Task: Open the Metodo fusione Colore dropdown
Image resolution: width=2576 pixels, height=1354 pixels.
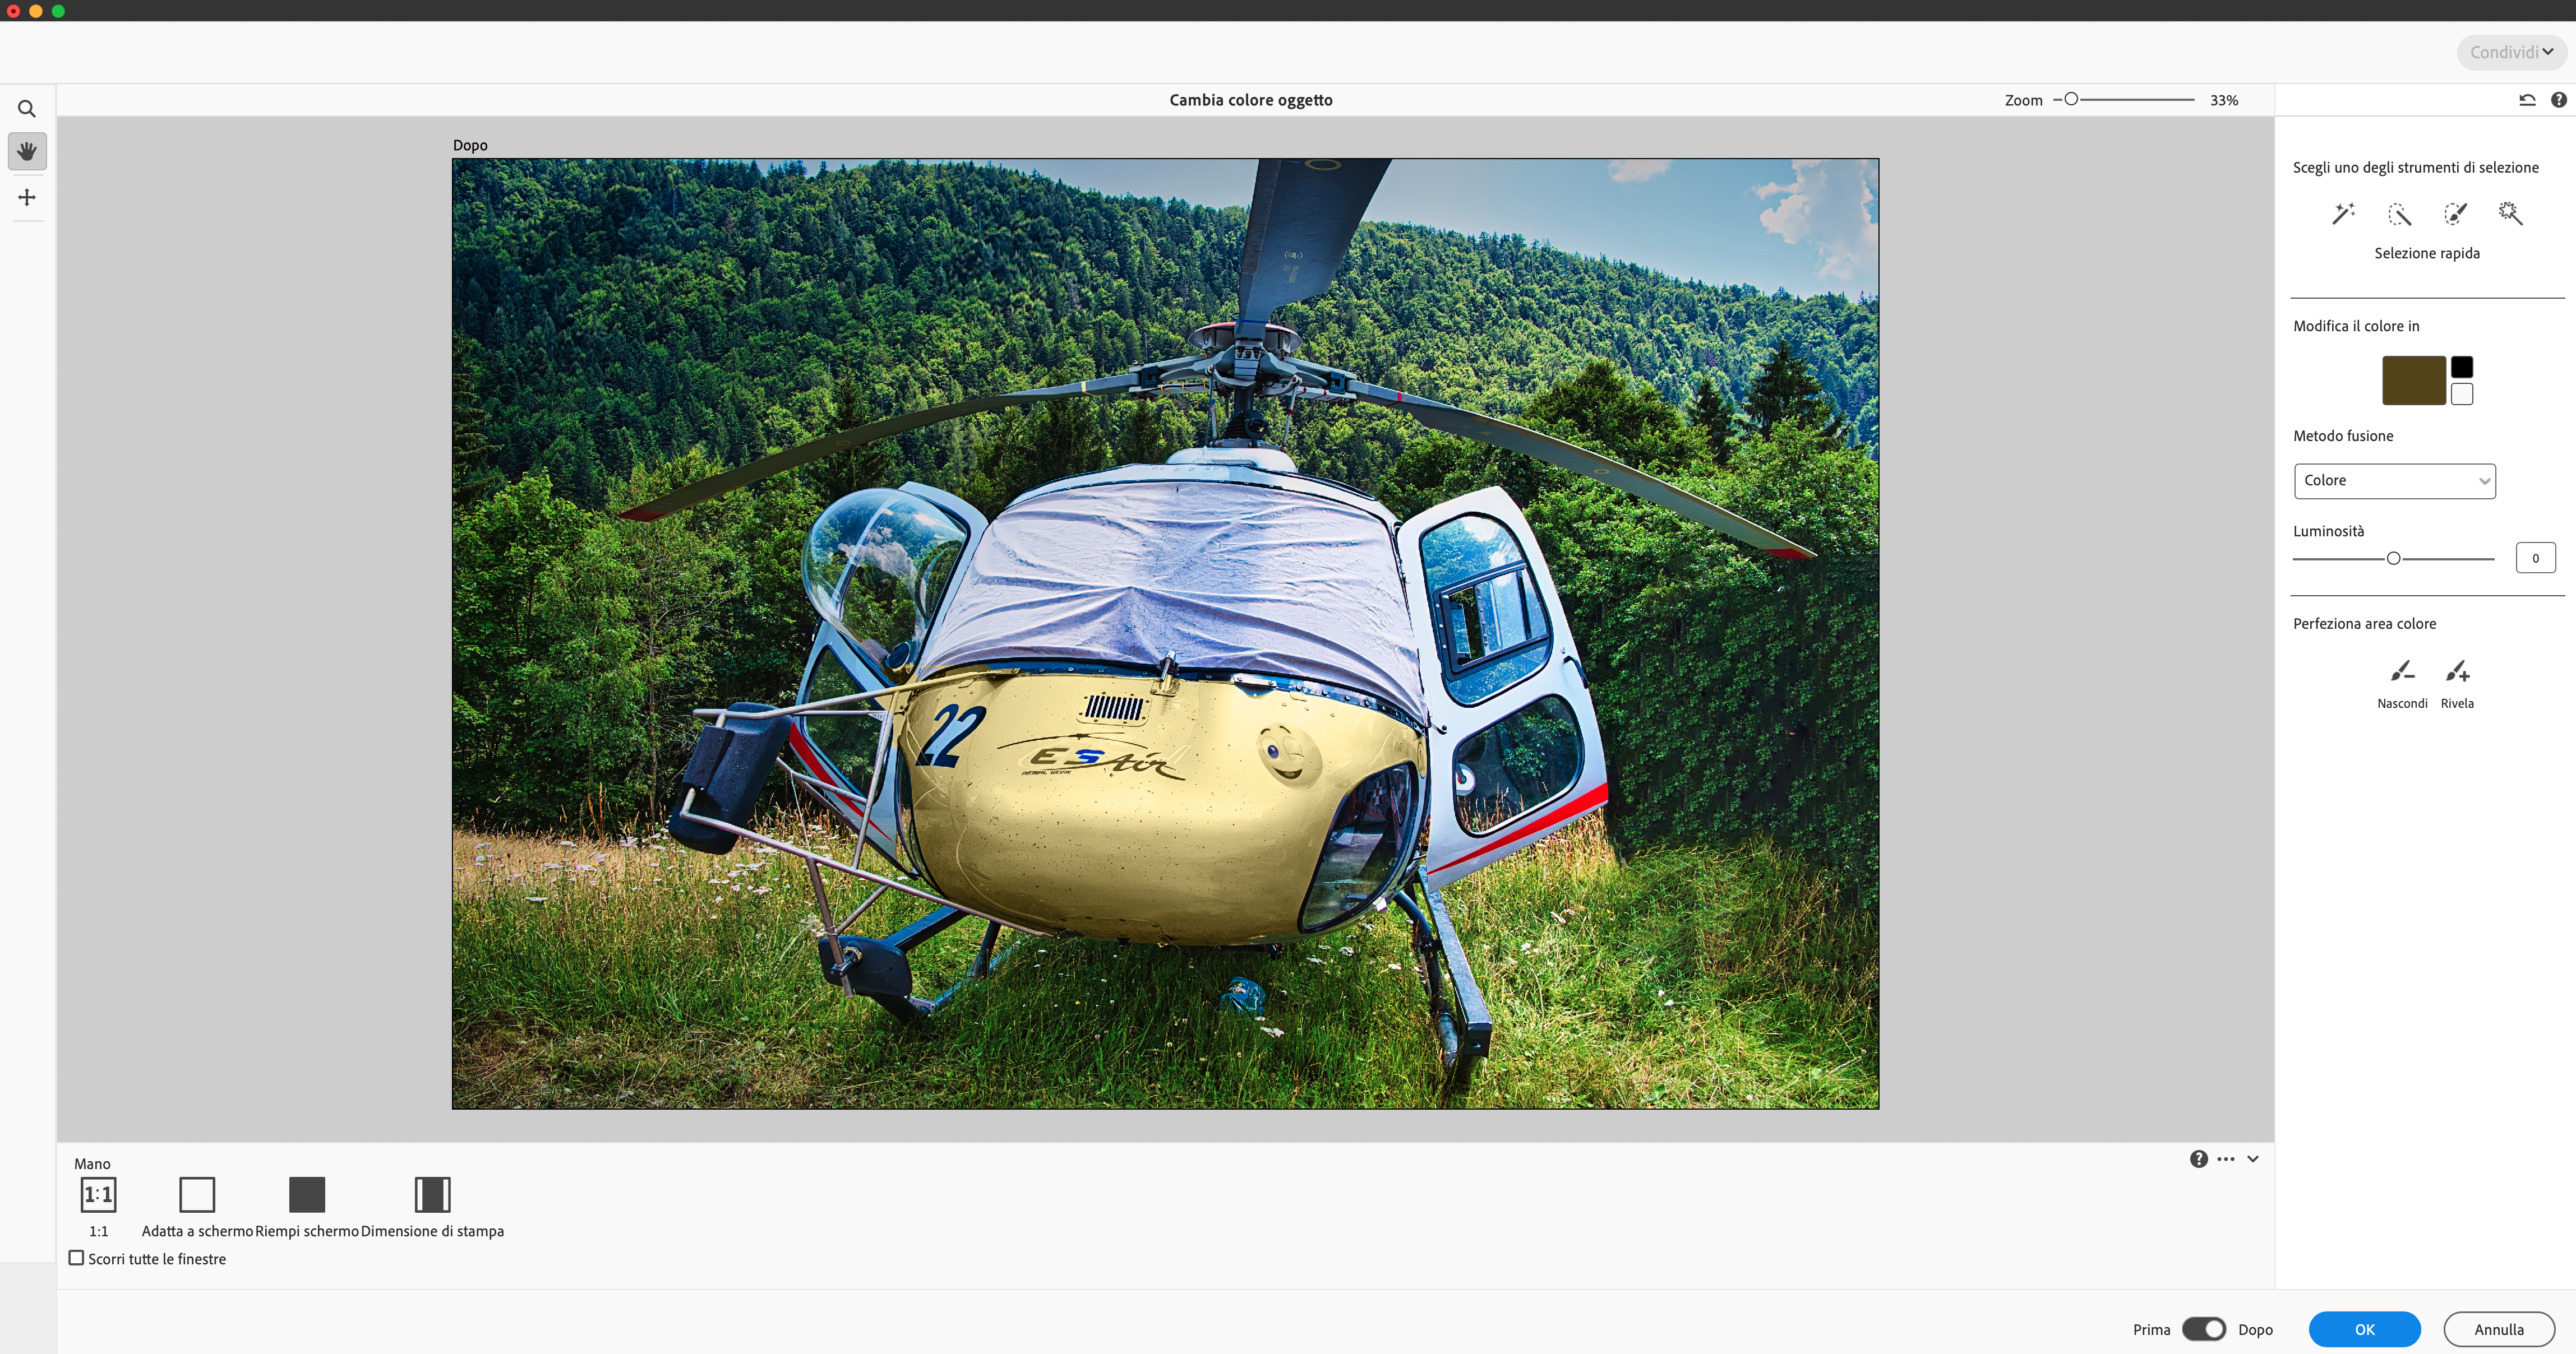Action: (x=2394, y=481)
